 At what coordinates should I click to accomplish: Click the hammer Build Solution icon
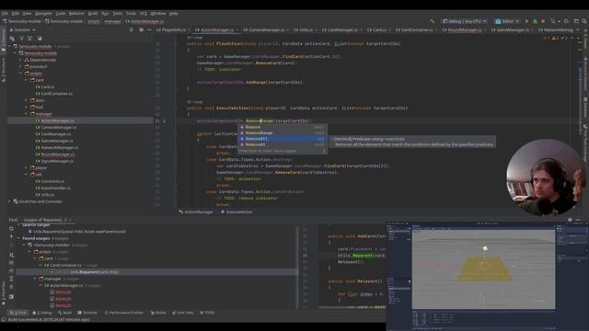click(432, 21)
